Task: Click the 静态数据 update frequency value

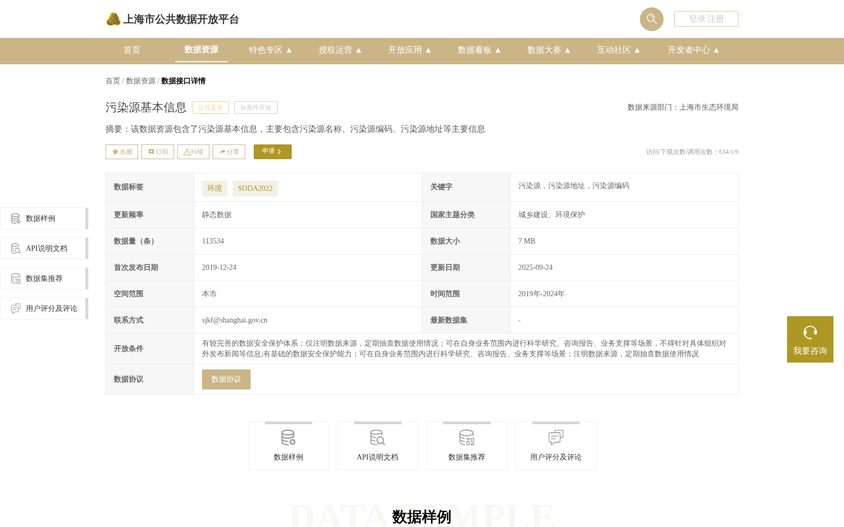Action: (x=217, y=215)
